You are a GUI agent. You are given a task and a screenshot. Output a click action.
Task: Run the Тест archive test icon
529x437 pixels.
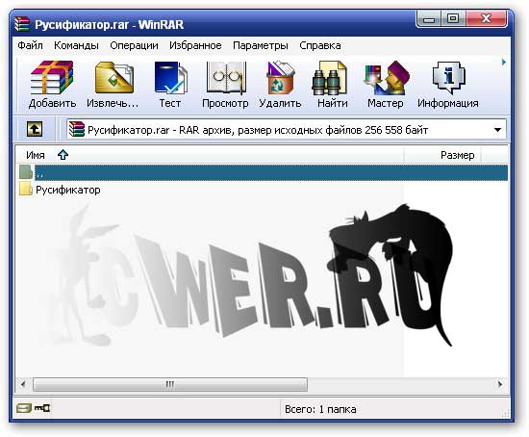click(x=170, y=78)
